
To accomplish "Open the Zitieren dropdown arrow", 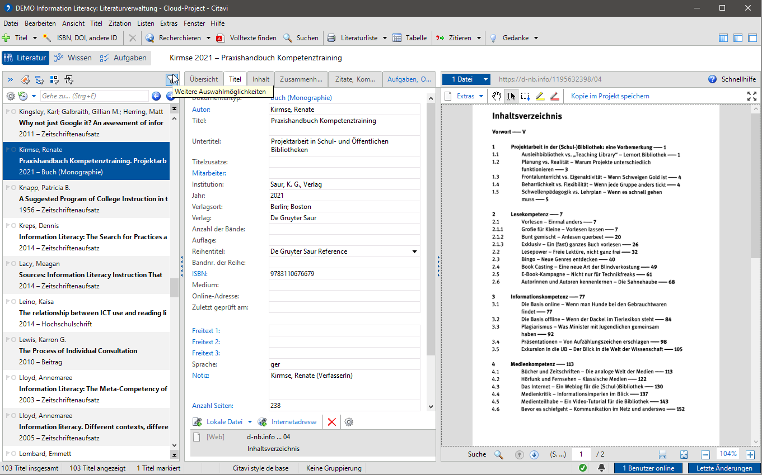I will coord(479,38).
